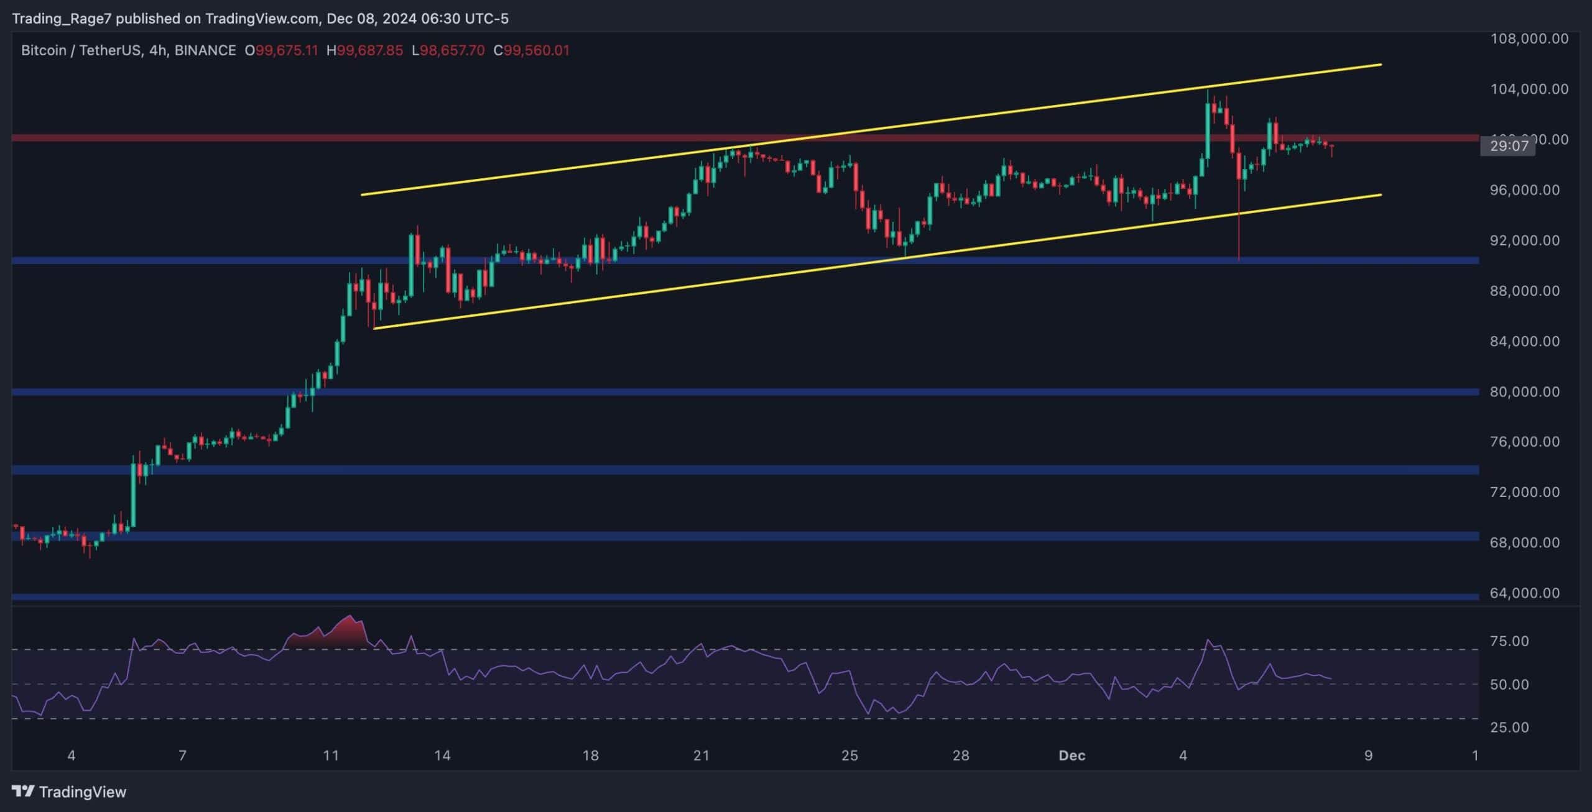This screenshot has height=812, width=1592.
Task: Click the RSI 25.00 axis label
Action: coord(1509,727)
